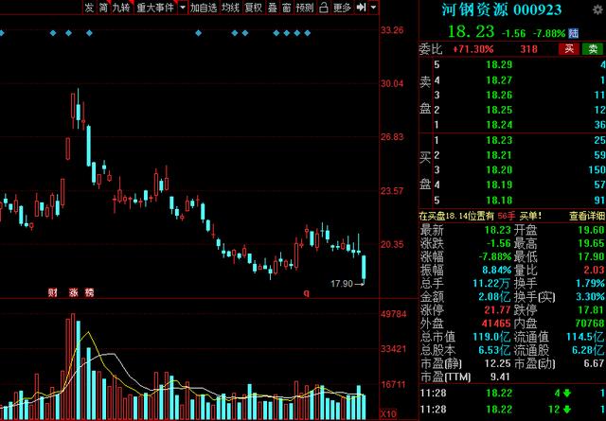Click the buy 3 price 18.20
Viewport: 606px width, 421px height.
(x=499, y=170)
